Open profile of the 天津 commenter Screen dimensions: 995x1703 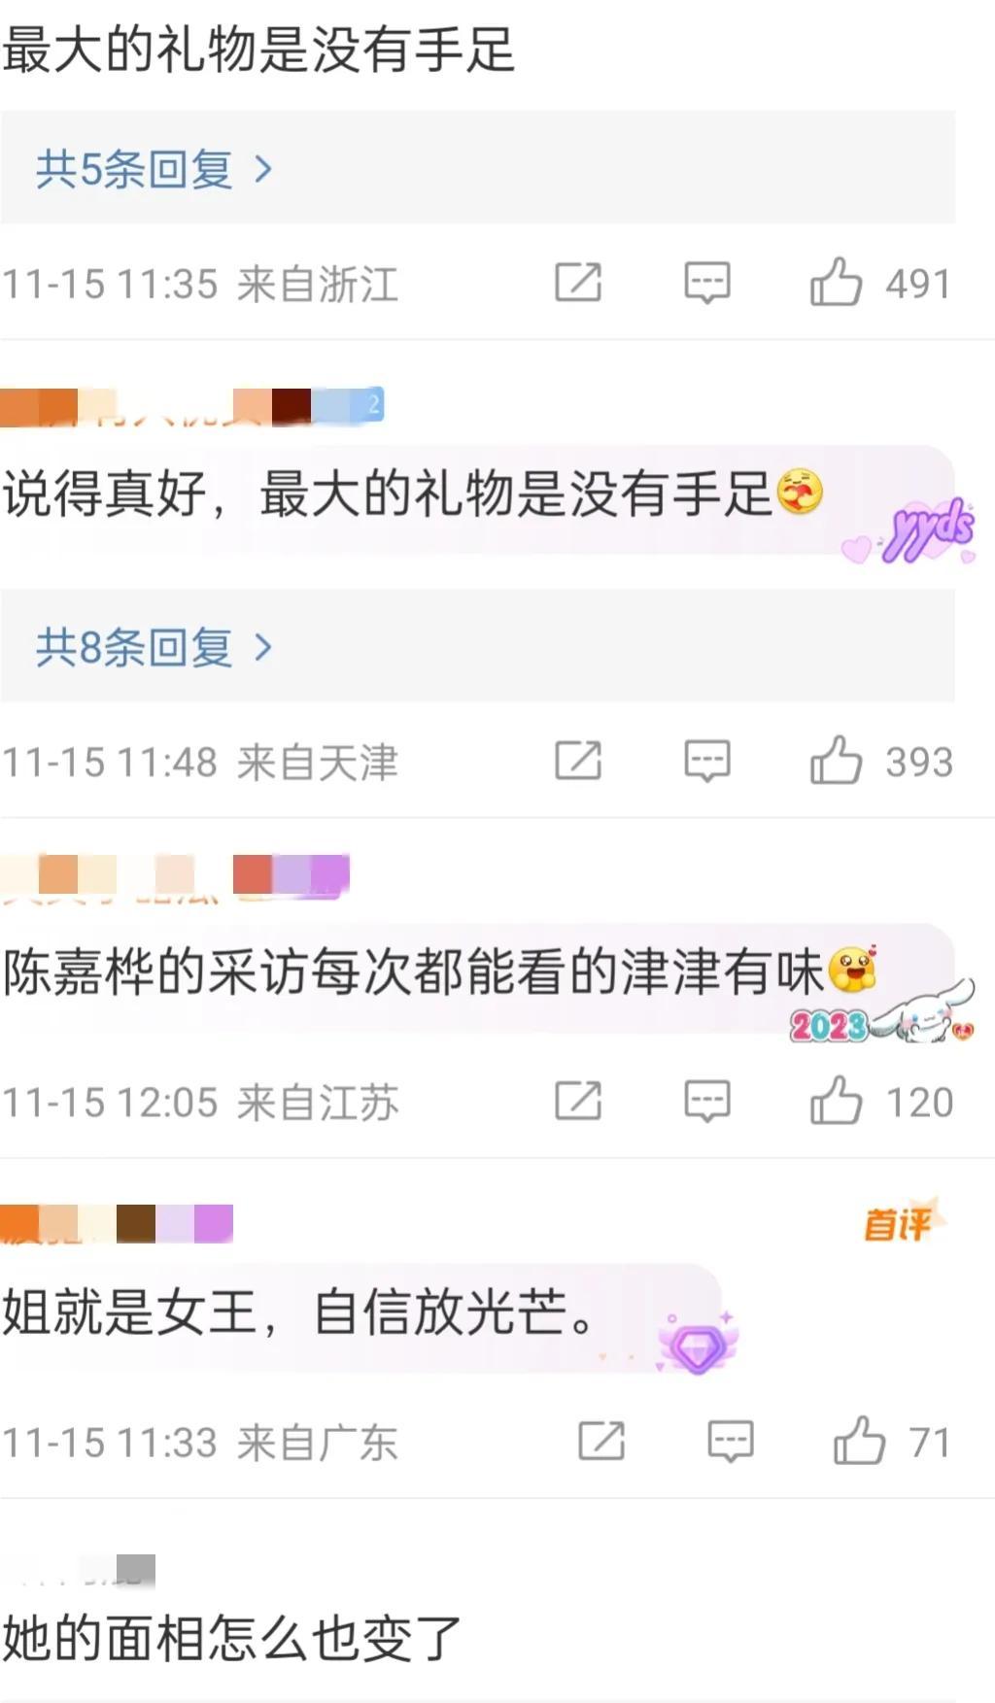[x=191, y=406]
